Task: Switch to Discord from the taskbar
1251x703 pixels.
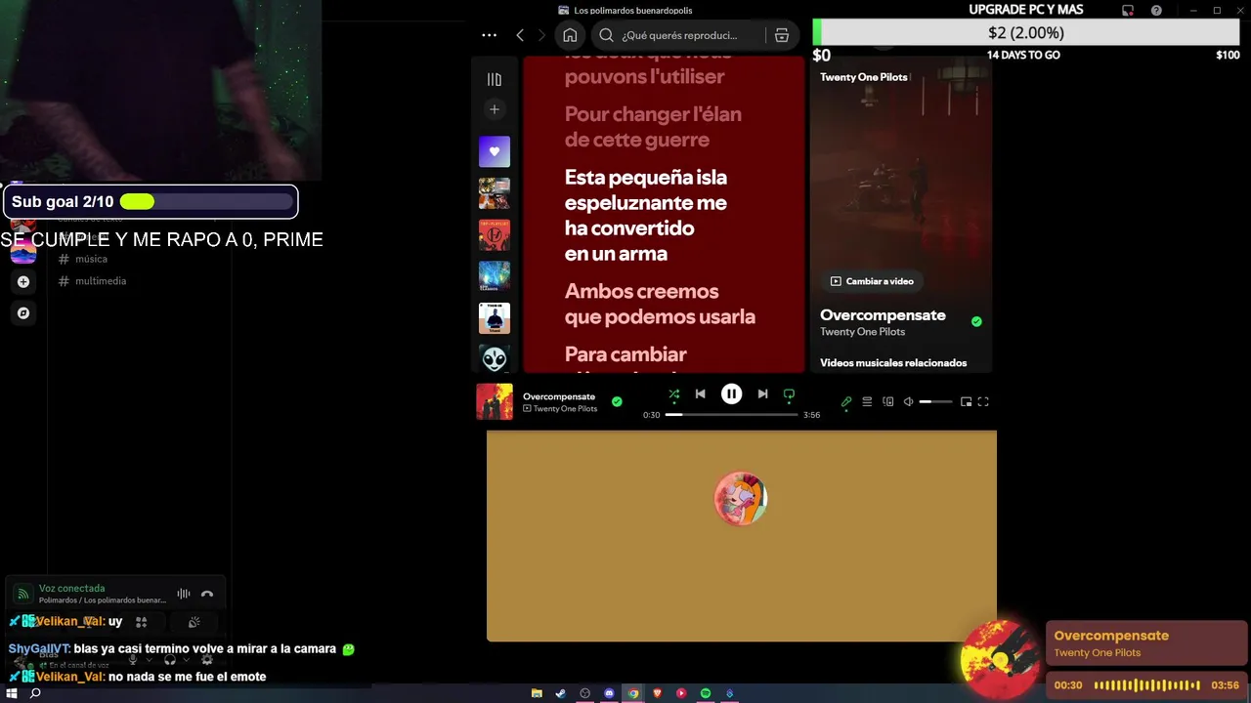Action: pos(609,693)
